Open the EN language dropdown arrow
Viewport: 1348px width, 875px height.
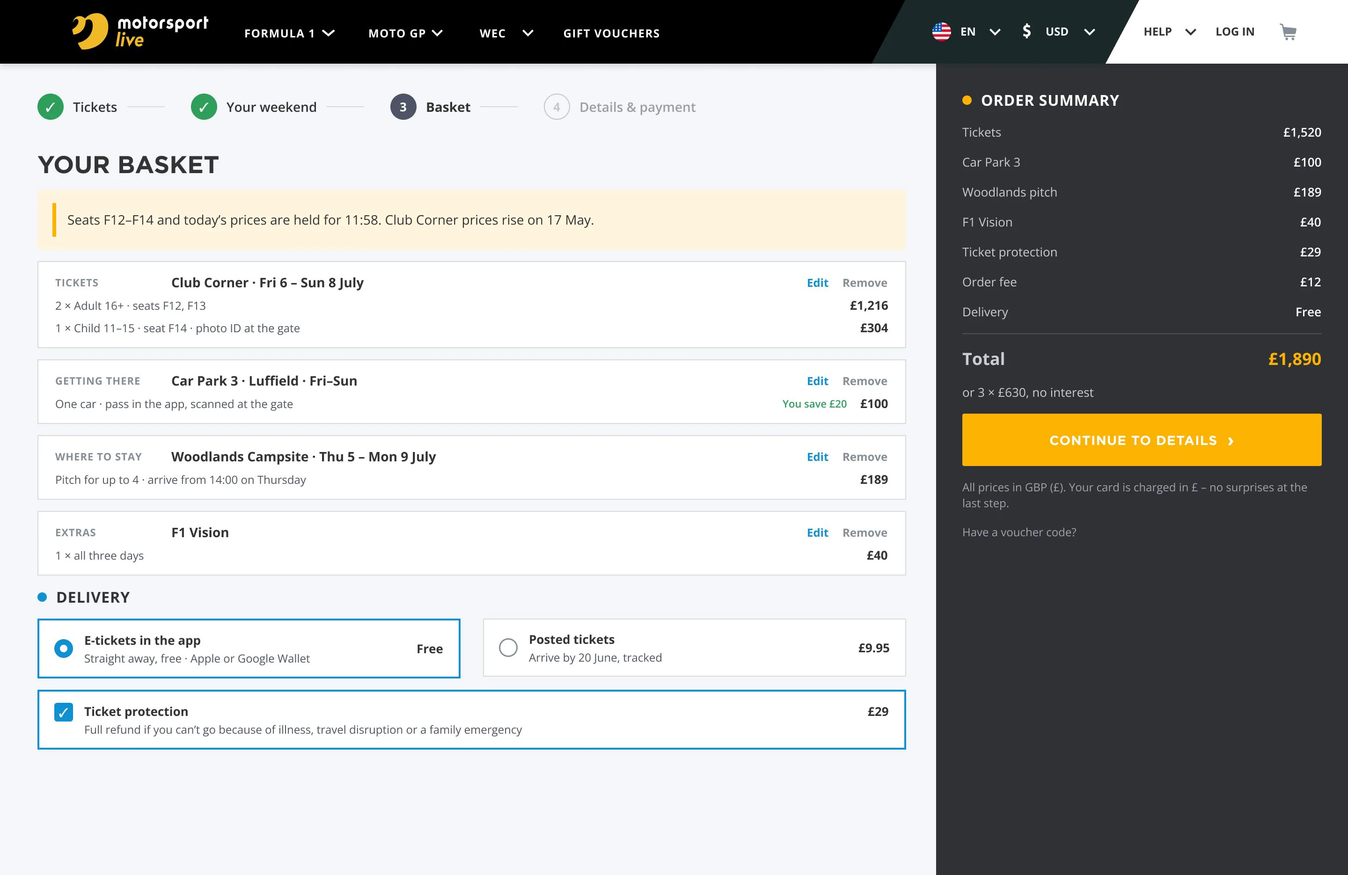[995, 32]
